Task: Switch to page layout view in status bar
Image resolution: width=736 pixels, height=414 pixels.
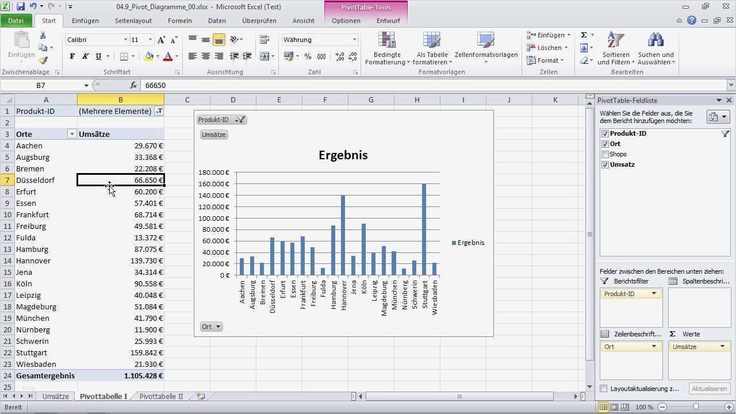Action: coord(615,407)
